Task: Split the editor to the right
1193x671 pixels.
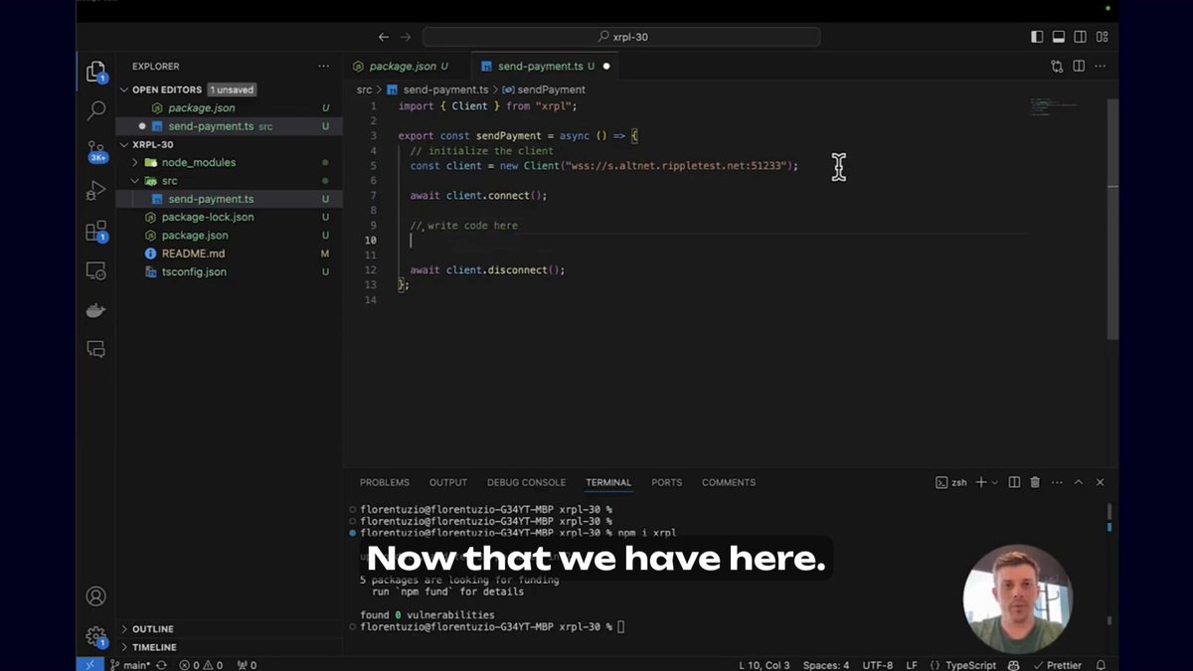Action: [x=1079, y=67]
